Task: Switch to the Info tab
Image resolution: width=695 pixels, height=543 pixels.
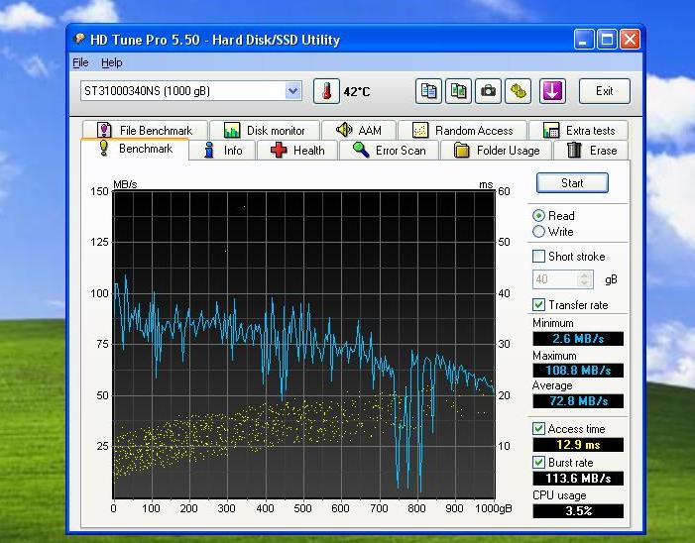Action: [222, 151]
